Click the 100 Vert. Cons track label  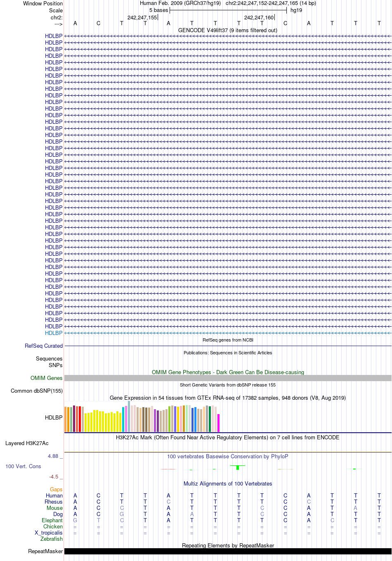[23, 466]
